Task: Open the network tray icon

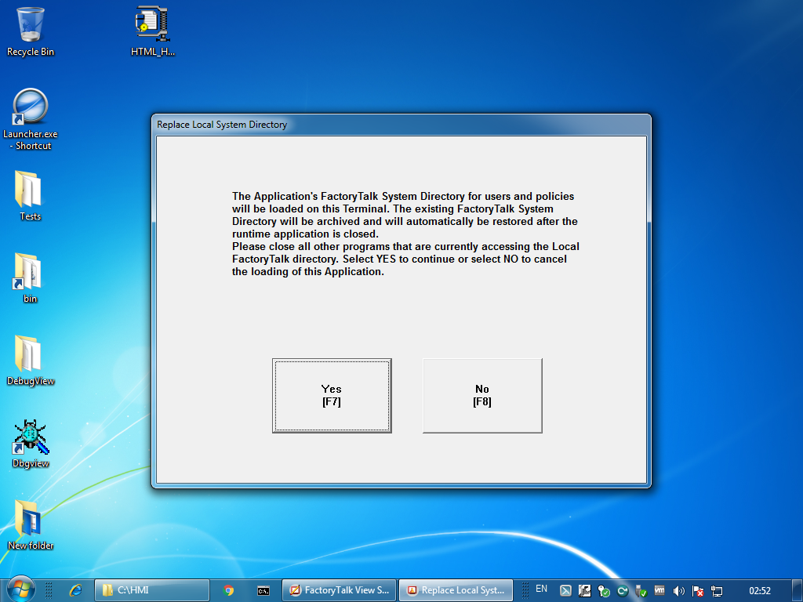Action: tap(717, 591)
